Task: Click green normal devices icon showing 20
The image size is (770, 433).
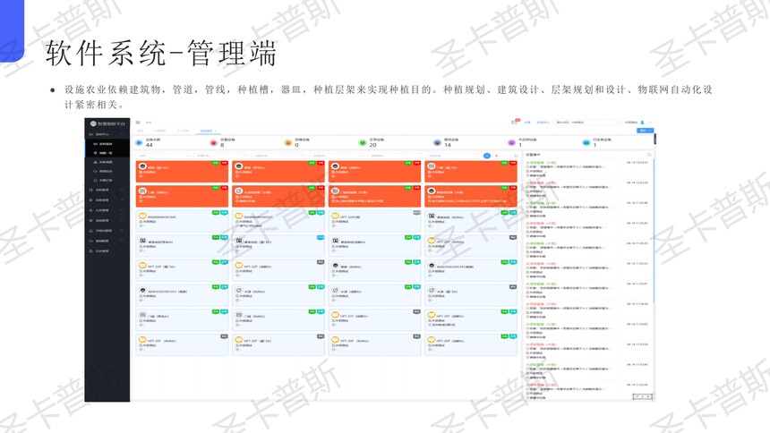Action: pyautogui.click(x=363, y=142)
